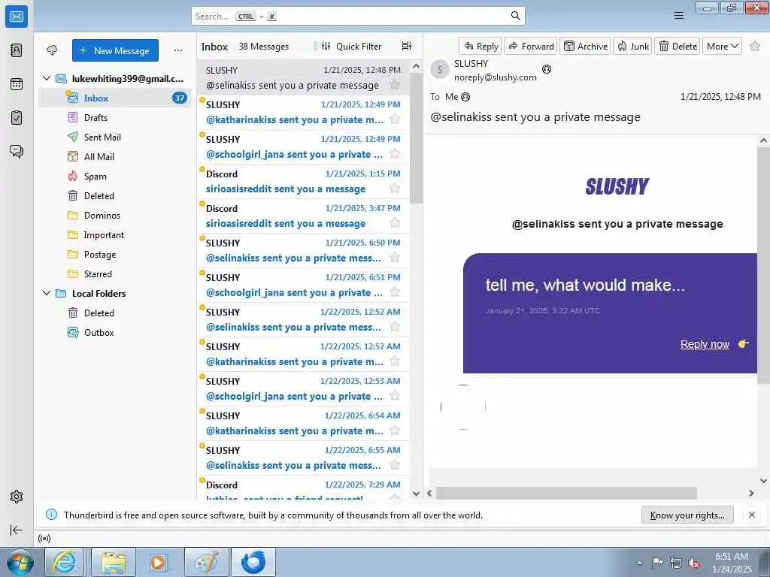770x577 pixels.
Task: Open the Thunderbird app menu (hamburger)
Action: pyautogui.click(x=679, y=16)
